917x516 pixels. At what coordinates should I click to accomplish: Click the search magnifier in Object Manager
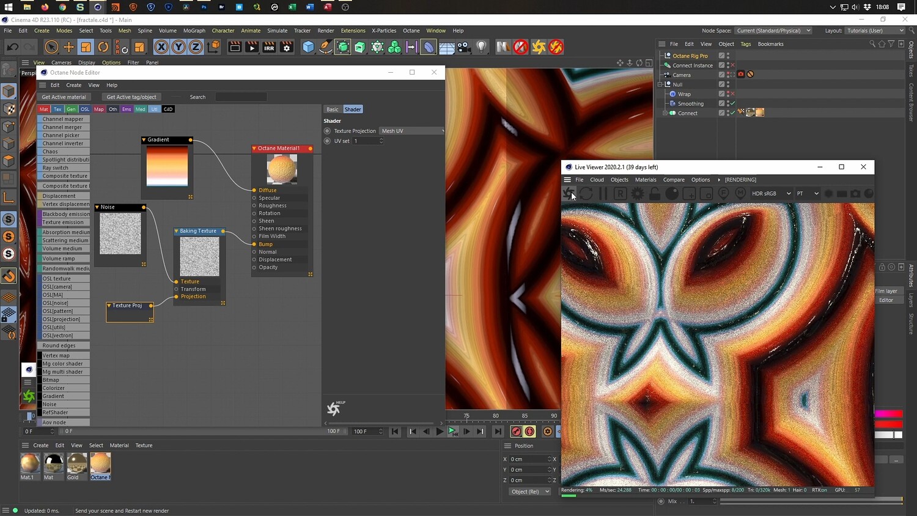pyautogui.click(x=872, y=44)
